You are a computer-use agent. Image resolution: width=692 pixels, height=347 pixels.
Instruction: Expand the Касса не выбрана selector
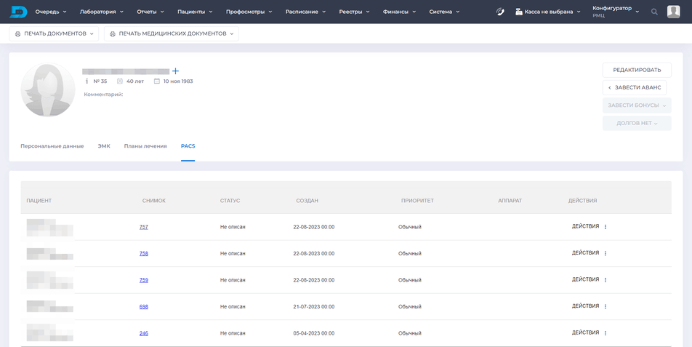(x=548, y=12)
